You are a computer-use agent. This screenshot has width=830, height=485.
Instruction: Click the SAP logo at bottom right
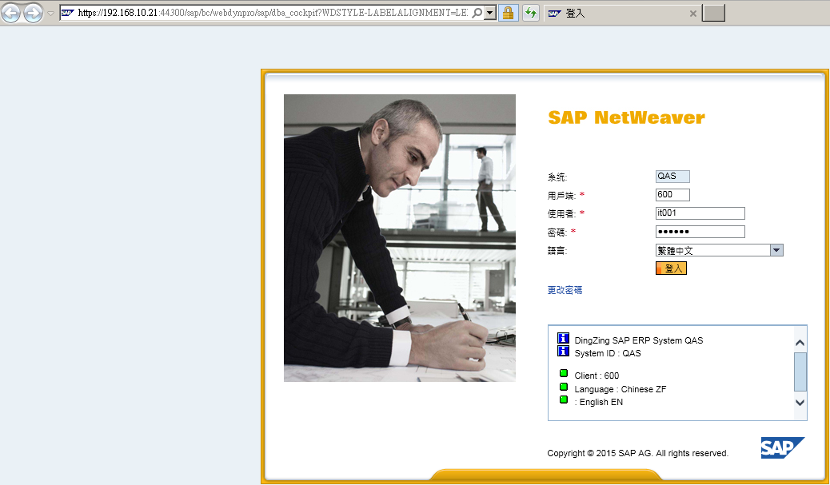click(x=782, y=447)
